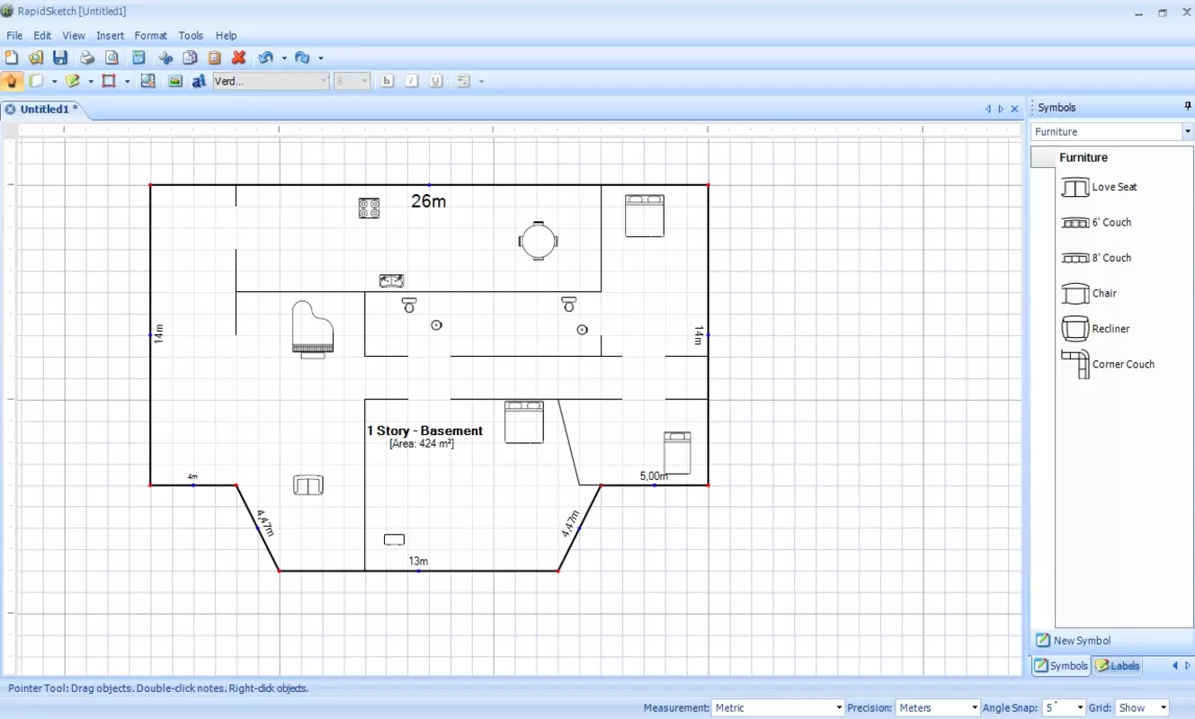Viewport: 1195px width, 719px height.
Task: Delete selection with the red X icon
Action: click(238, 58)
